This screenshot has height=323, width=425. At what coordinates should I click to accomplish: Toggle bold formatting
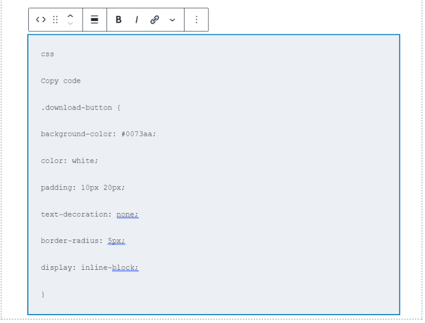pyautogui.click(x=118, y=19)
